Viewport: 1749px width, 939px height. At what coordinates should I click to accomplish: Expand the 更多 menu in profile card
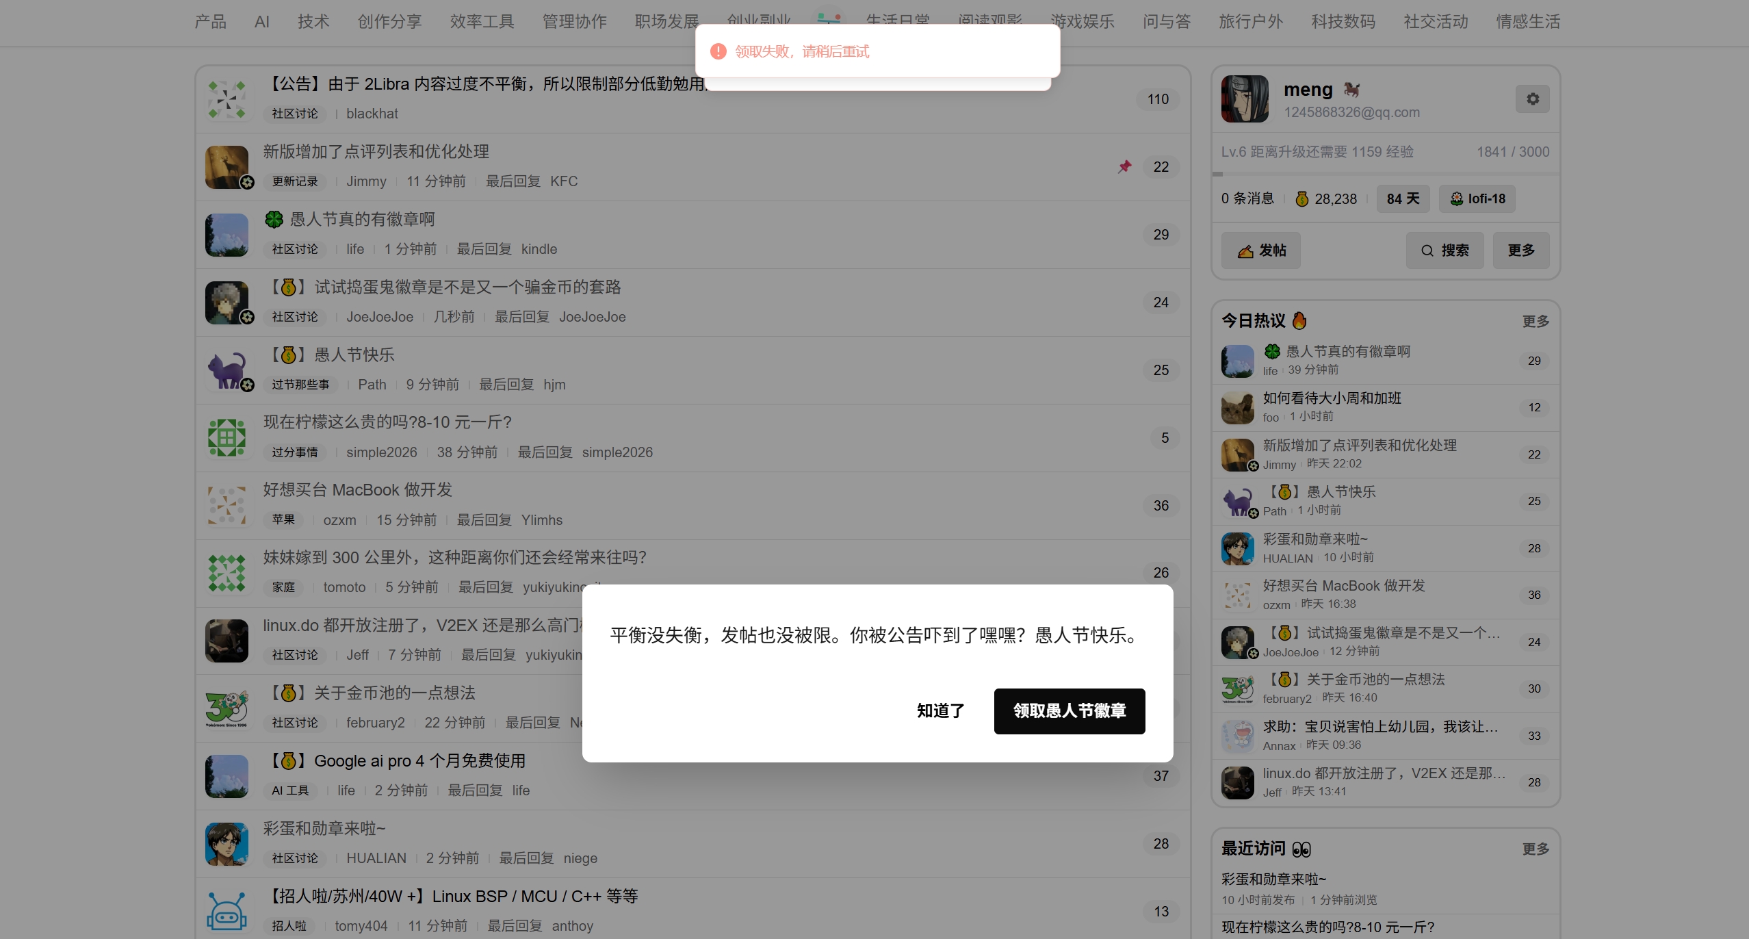click(1520, 250)
